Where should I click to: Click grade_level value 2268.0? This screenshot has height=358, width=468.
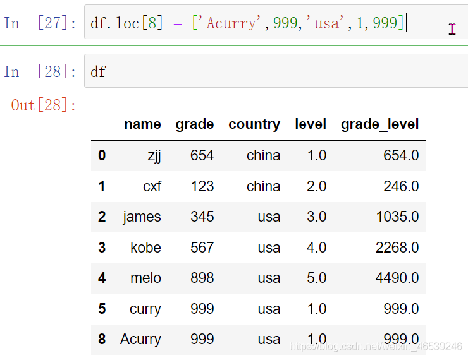pos(397,248)
